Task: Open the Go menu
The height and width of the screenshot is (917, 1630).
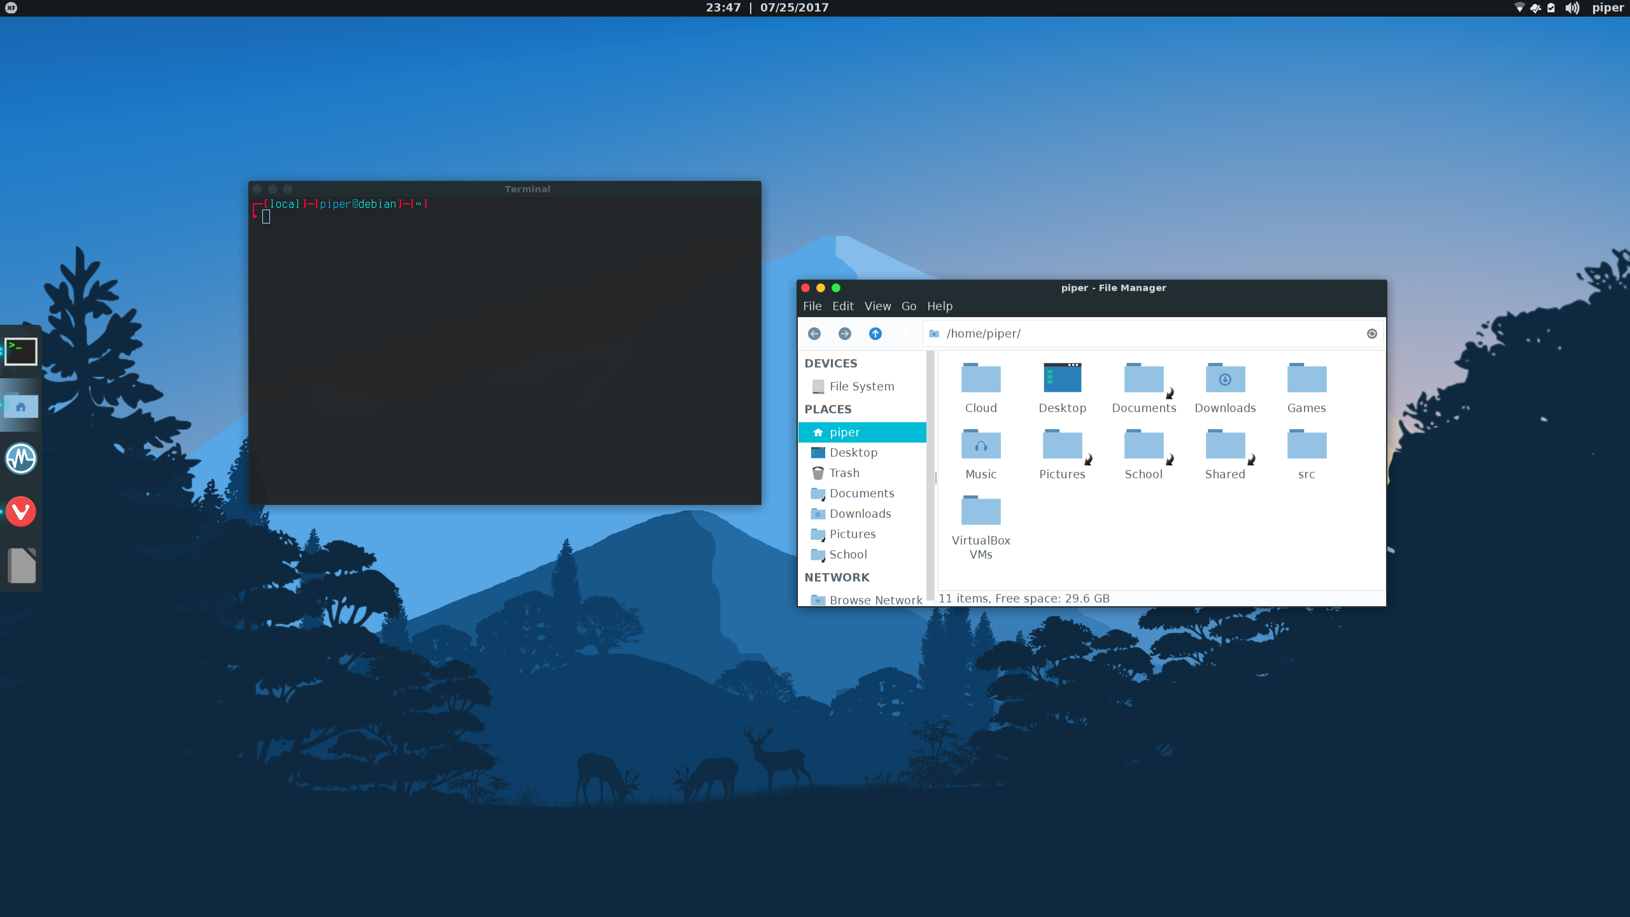Action: tap(909, 306)
